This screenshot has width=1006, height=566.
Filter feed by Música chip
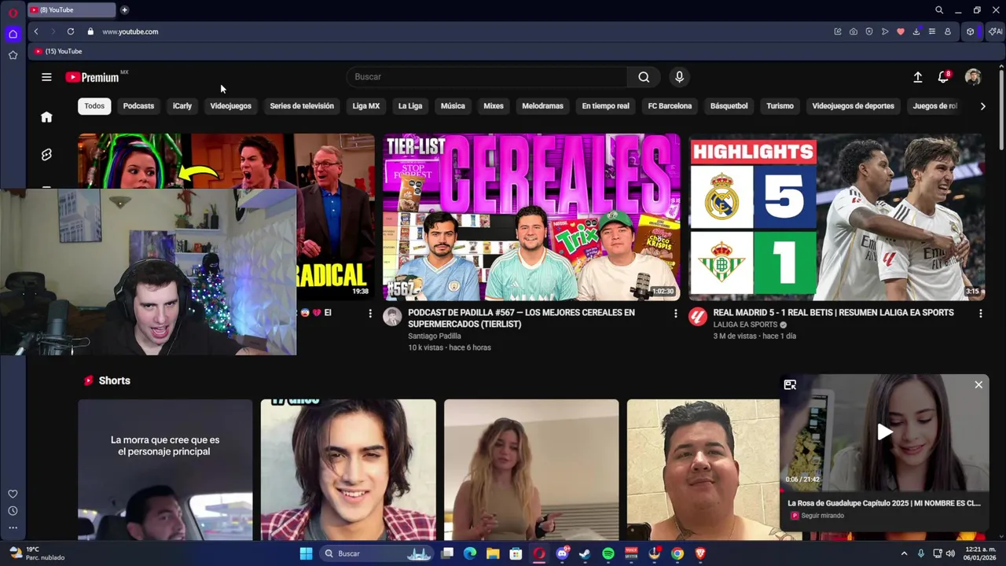point(453,106)
